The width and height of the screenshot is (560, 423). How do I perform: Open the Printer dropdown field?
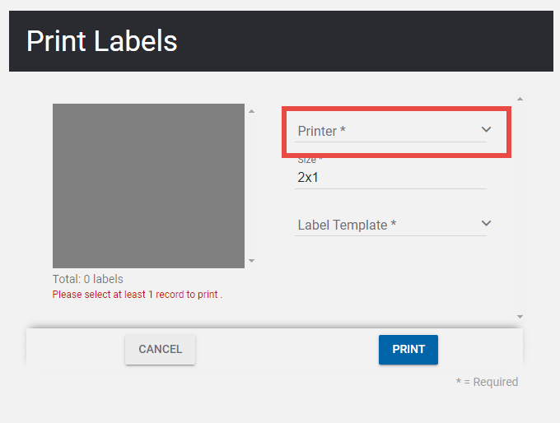click(x=390, y=131)
